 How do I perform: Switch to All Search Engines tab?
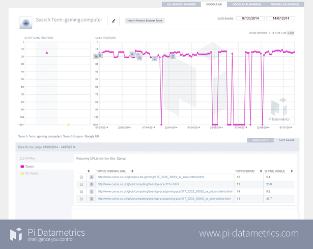pyautogui.click(x=181, y=5)
